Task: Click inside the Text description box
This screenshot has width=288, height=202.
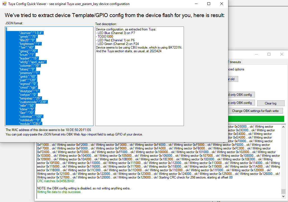Action: pyautogui.click(x=139, y=76)
